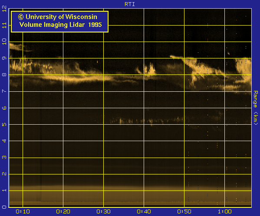Click the 1:00 time axis label
Viewport: 260px width, 216px height.
point(225,212)
